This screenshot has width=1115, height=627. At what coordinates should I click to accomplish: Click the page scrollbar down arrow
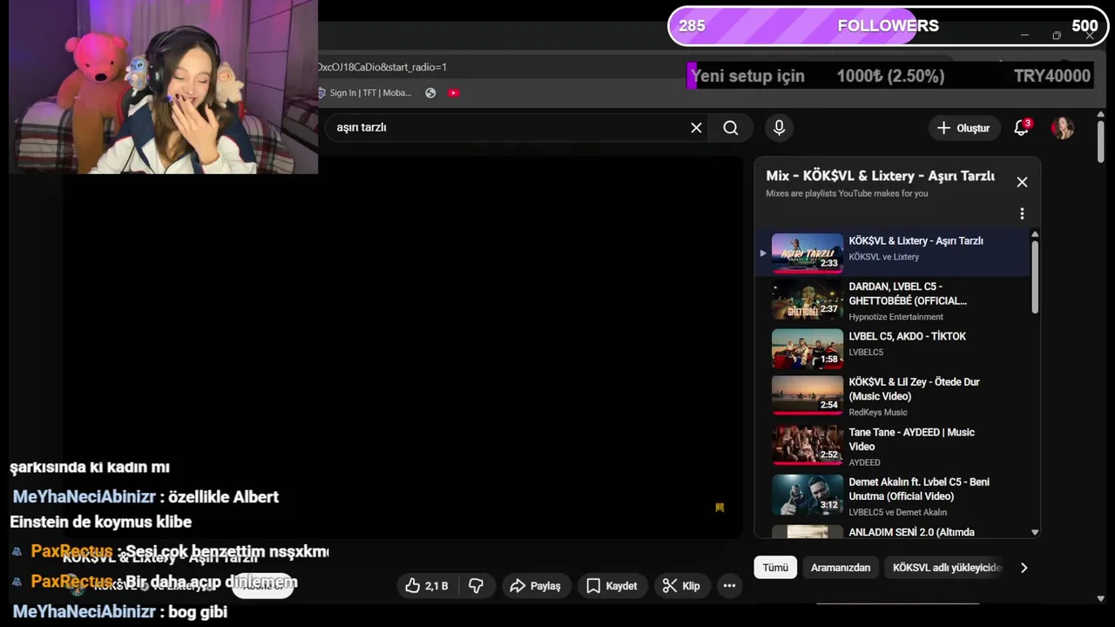[x=1100, y=598]
